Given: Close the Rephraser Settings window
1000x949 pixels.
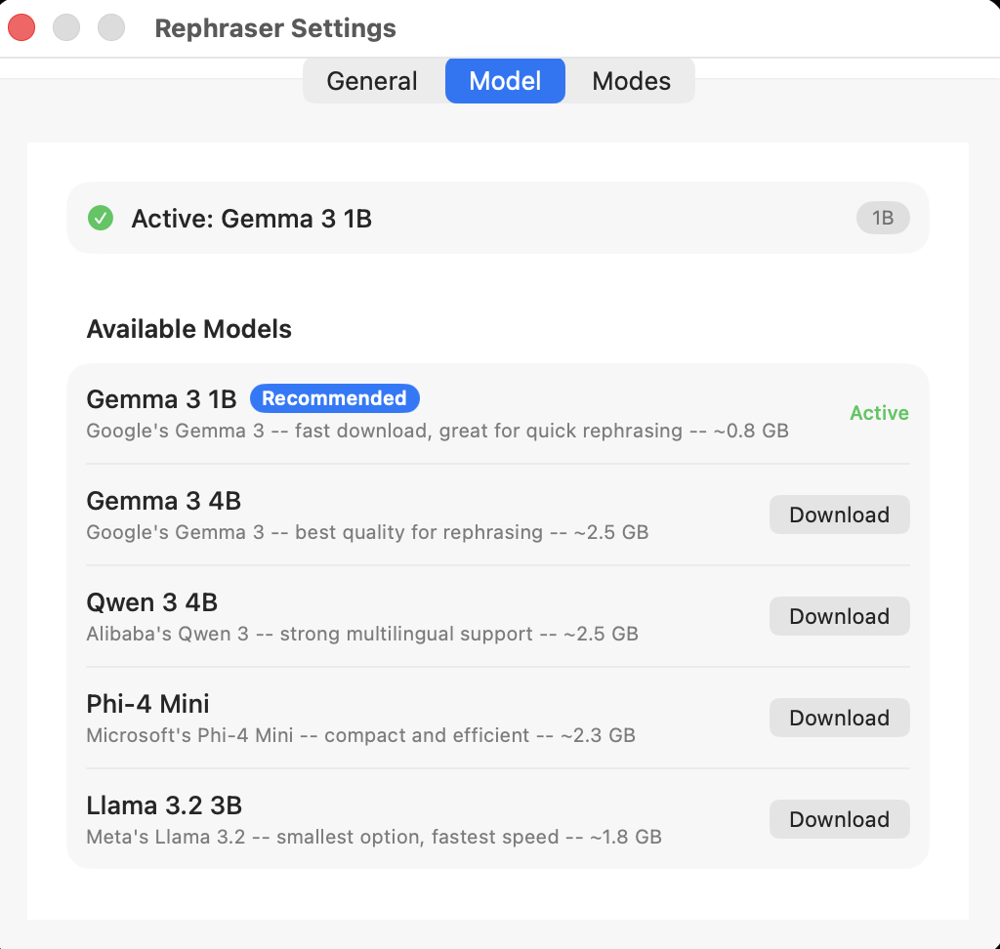Looking at the screenshot, I should [x=21, y=27].
